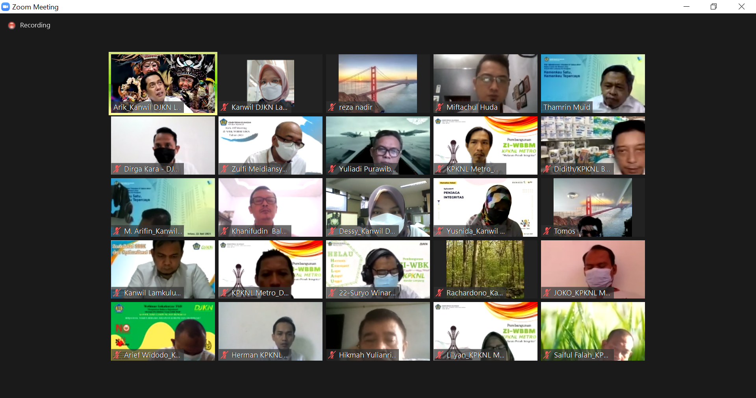Click muted mic icon on Zulfi Meidiansy tile

[x=224, y=169]
